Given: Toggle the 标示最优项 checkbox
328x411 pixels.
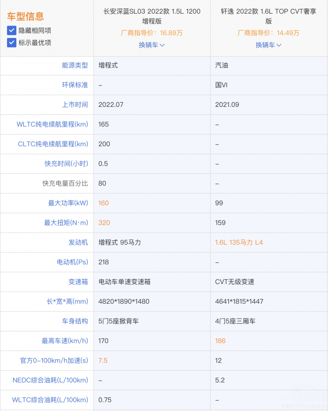Looking at the screenshot, I should point(11,42).
